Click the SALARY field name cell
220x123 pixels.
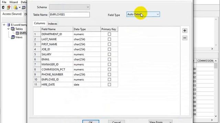point(57,54)
